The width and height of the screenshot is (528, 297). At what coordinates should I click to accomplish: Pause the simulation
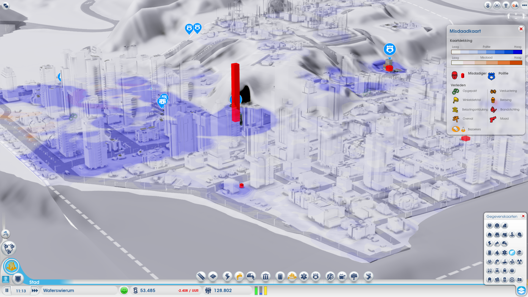[7, 290]
